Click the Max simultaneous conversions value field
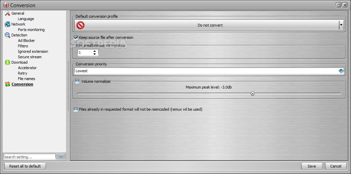Screen dimensions: 351x174 point(85,52)
